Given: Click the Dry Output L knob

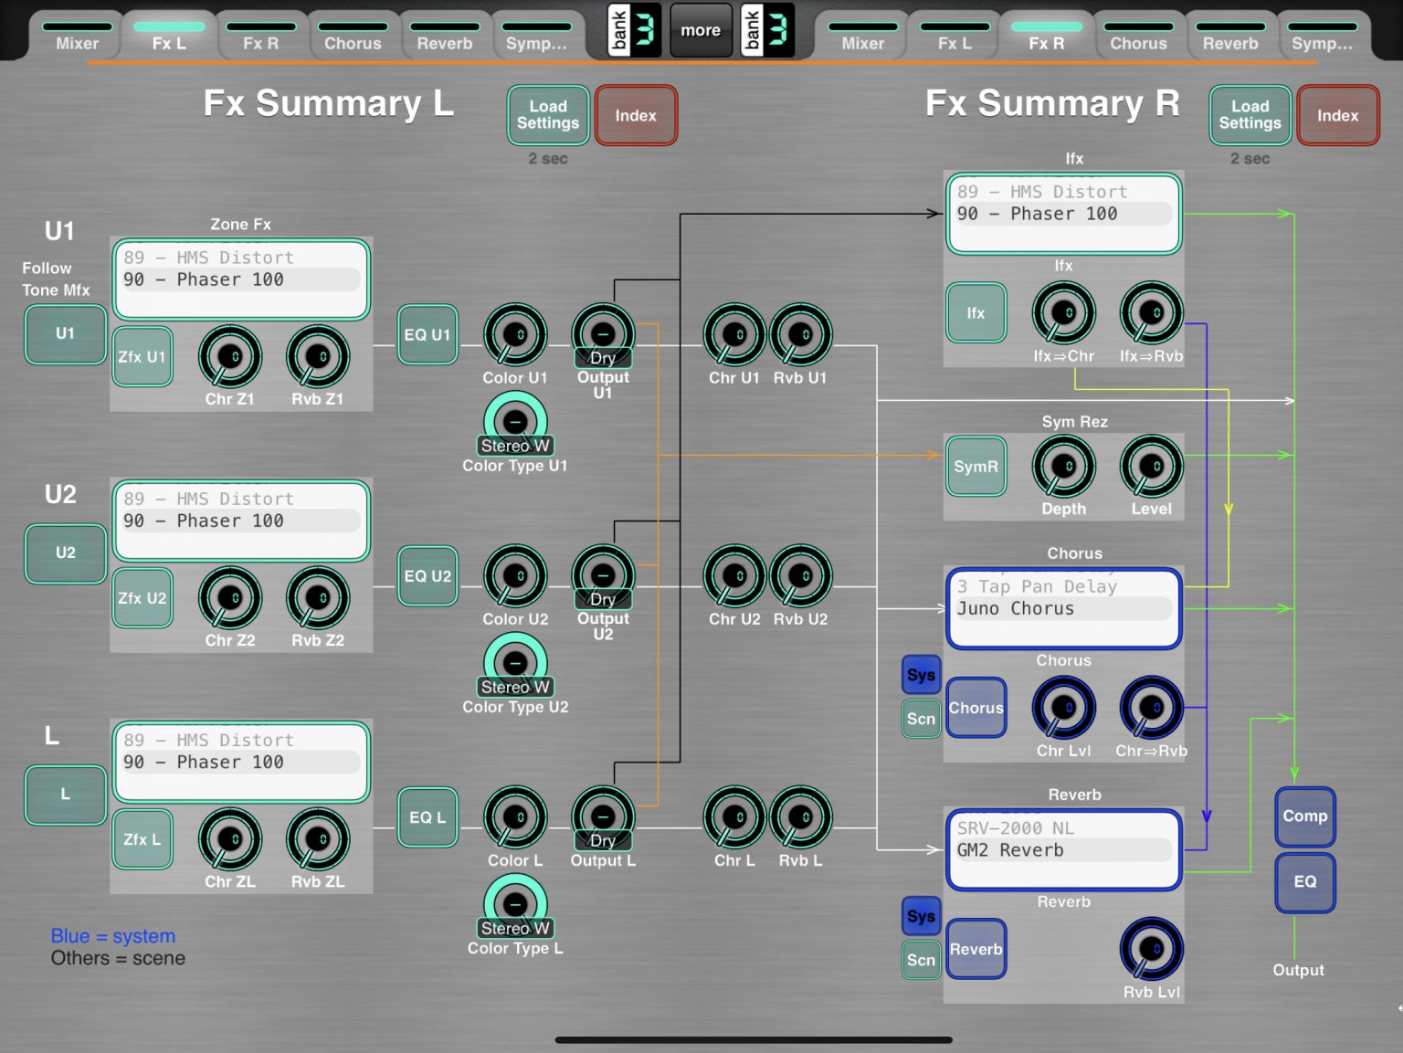Looking at the screenshot, I should [x=603, y=818].
